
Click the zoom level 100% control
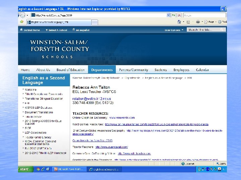pyautogui.click(x=221, y=164)
